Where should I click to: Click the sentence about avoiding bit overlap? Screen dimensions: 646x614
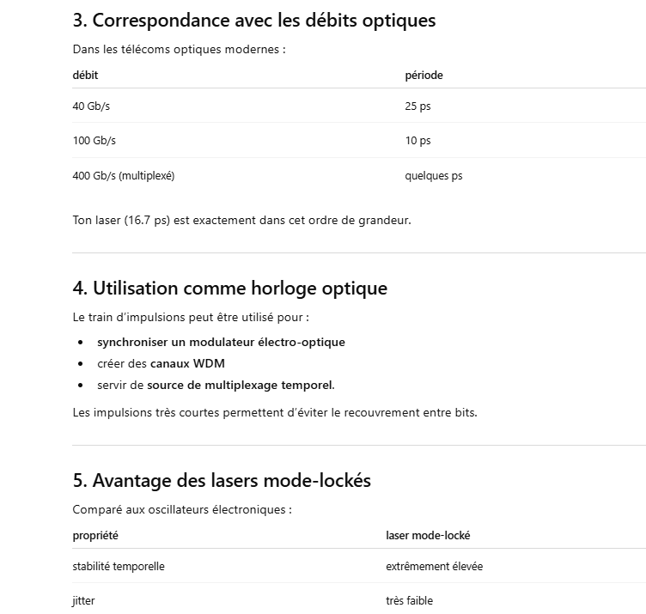[274, 412]
